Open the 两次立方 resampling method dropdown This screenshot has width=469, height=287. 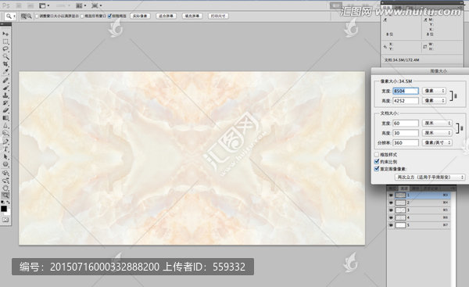430,178
